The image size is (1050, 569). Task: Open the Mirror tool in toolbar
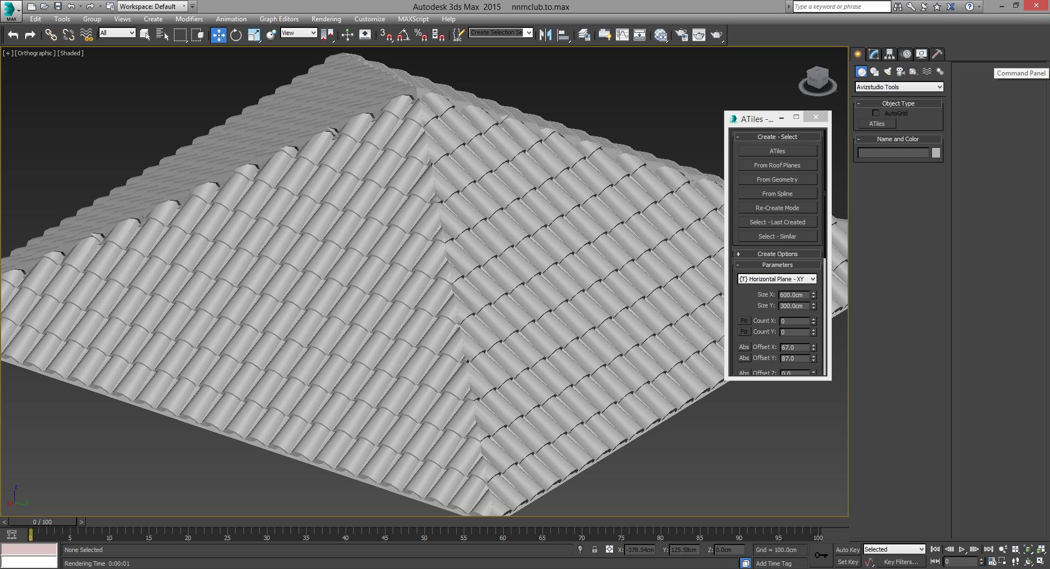tap(545, 35)
